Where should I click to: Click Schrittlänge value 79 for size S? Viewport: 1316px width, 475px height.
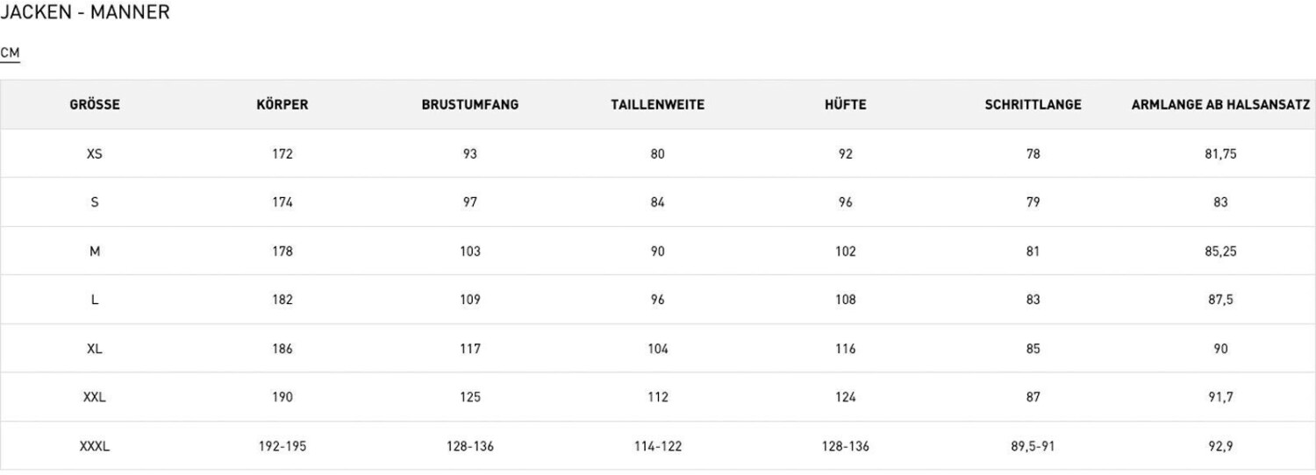1033,202
